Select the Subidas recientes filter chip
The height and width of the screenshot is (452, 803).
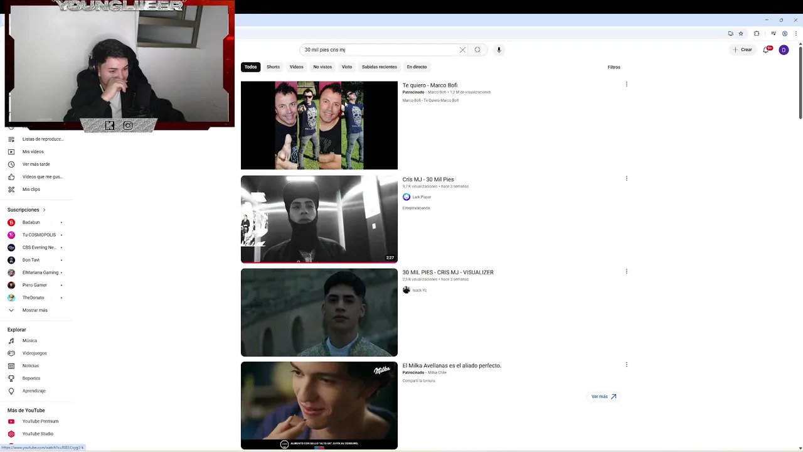click(x=380, y=67)
